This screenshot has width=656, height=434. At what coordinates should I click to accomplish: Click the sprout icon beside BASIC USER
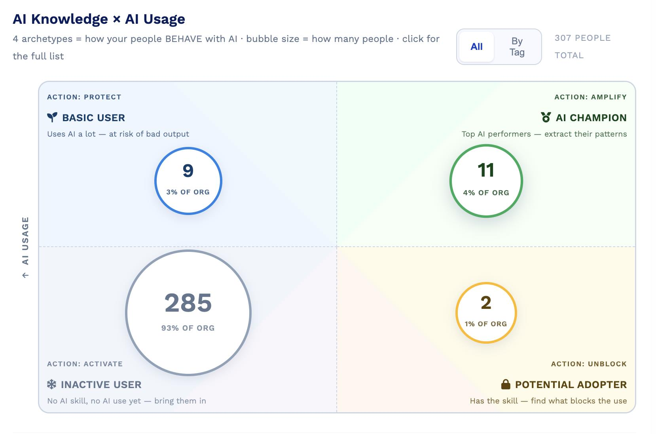click(x=52, y=118)
